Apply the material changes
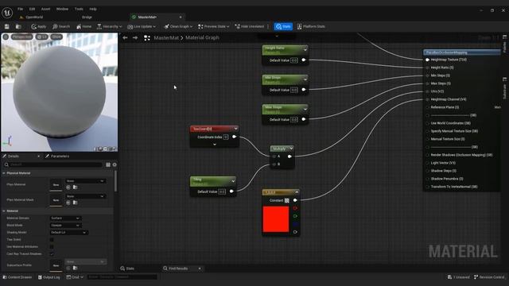The height and width of the screenshot is (286, 509). tap(39, 26)
